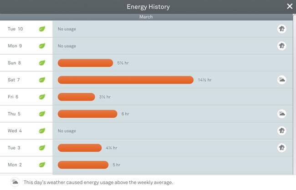Click the green leaf icon for Fri 6
Screen dimensions: 296x190
(x=42, y=97)
